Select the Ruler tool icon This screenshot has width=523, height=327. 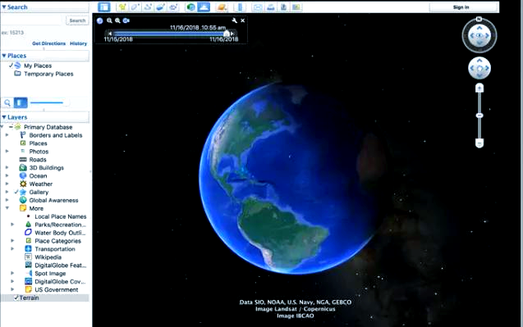point(240,7)
